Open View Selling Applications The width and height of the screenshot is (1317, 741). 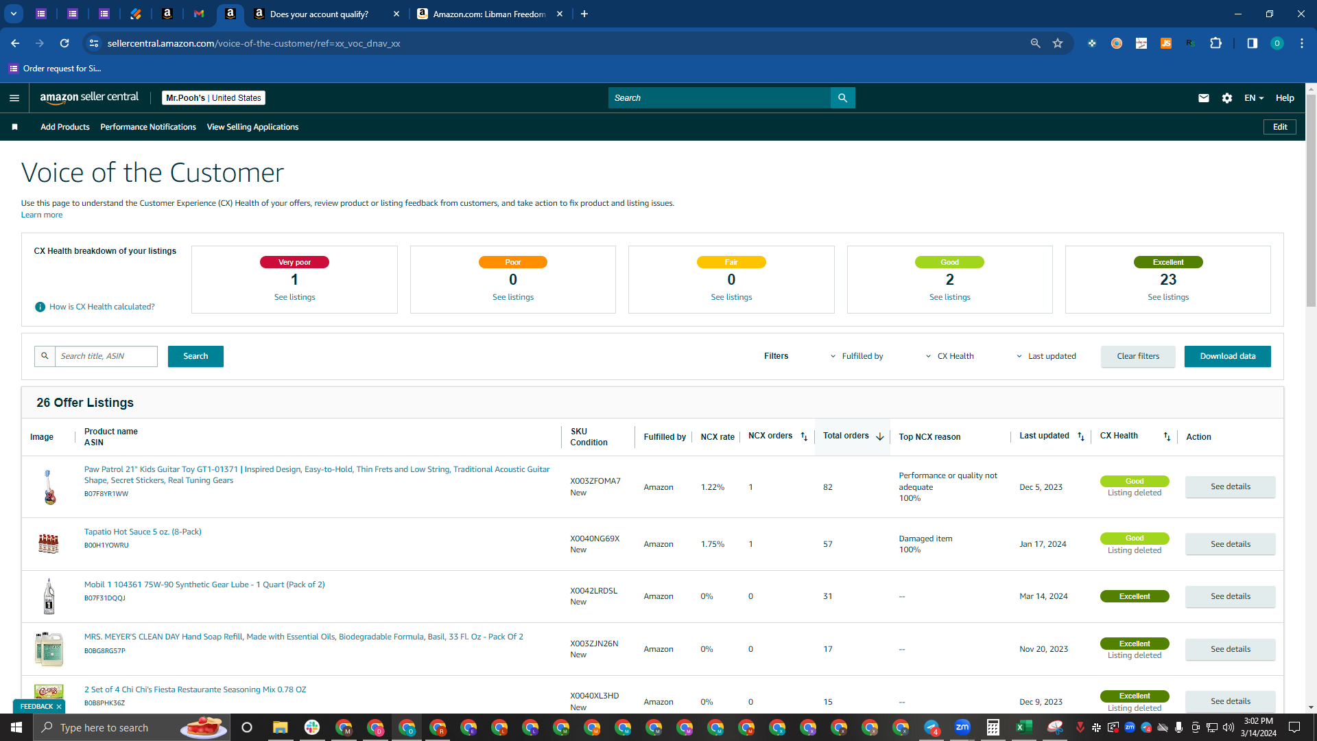click(252, 127)
